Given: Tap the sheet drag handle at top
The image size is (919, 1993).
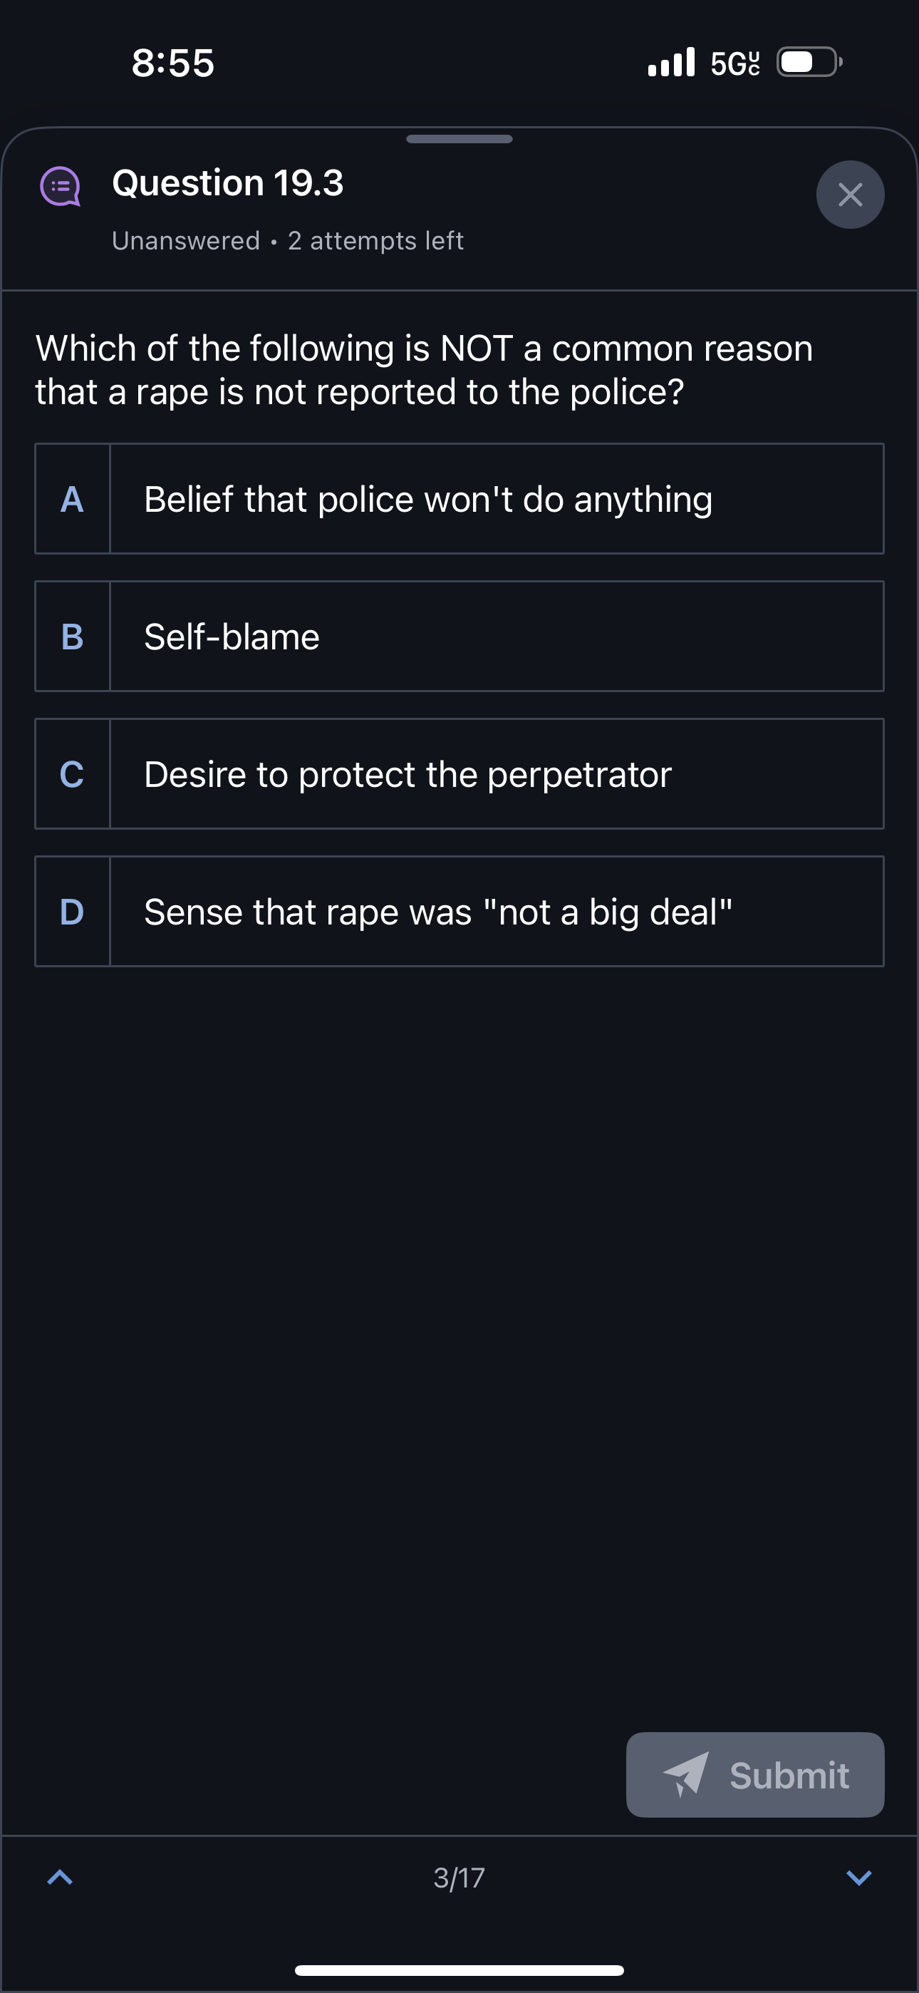Looking at the screenshot, I should tap(459, 139).
